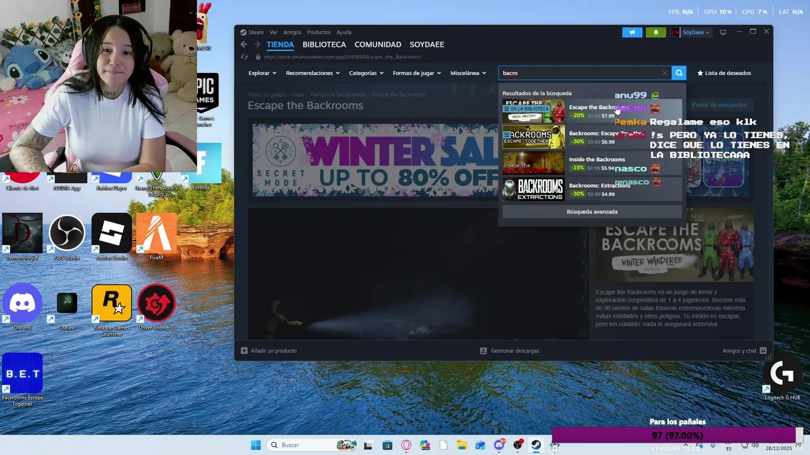Viewport: 810px width, 455px height.
Task: Click the Steam store URL address
Action: (x=342, y=57)
